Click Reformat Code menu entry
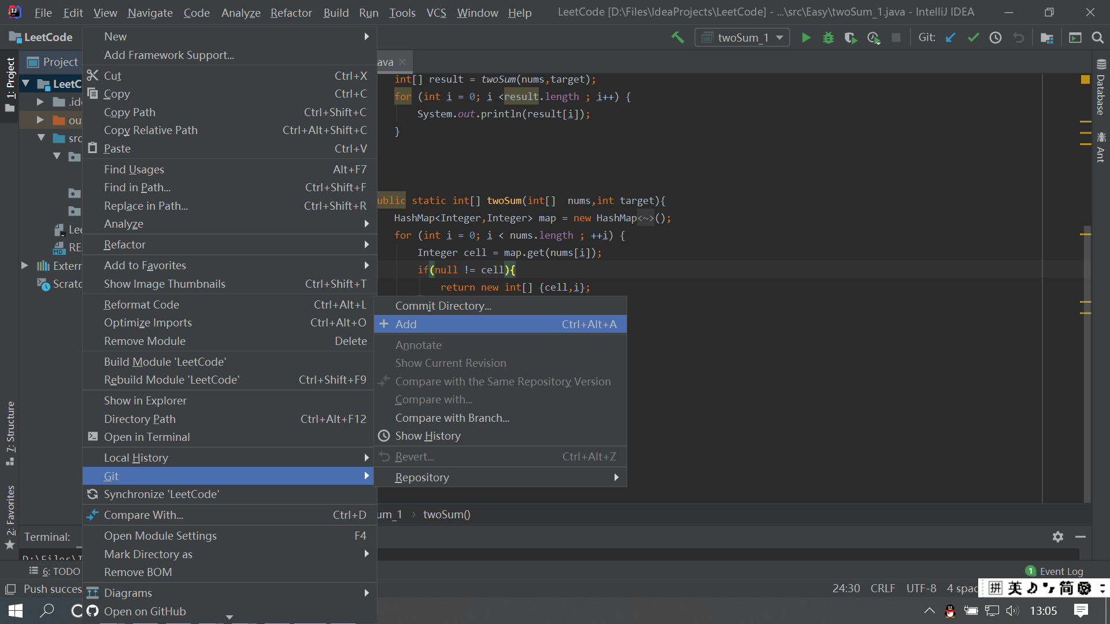 230,304
